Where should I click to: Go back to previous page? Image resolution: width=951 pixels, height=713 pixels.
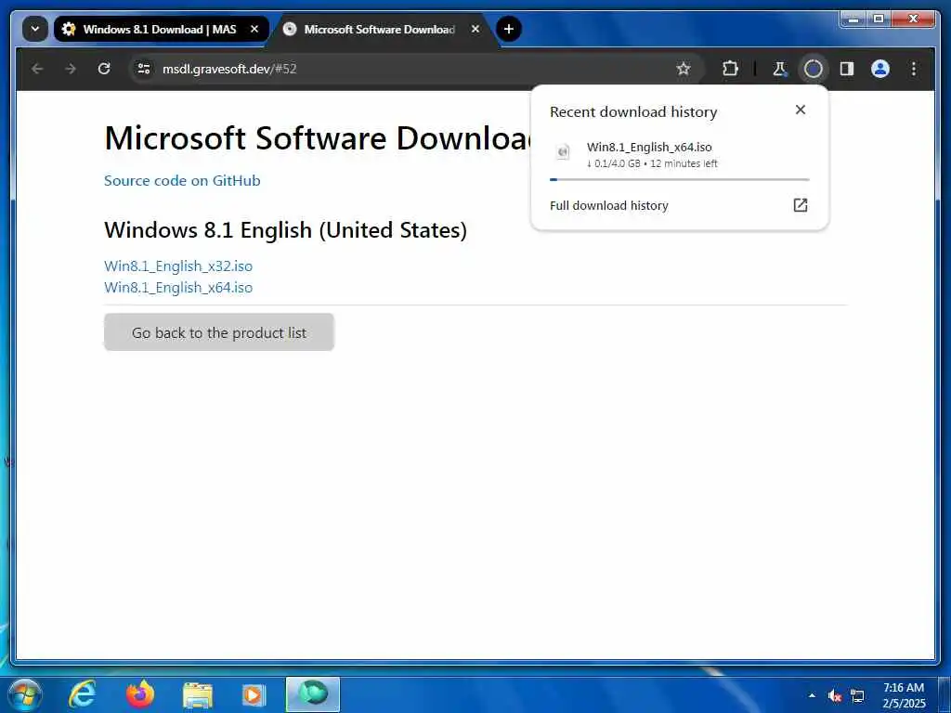click(37, 69)
